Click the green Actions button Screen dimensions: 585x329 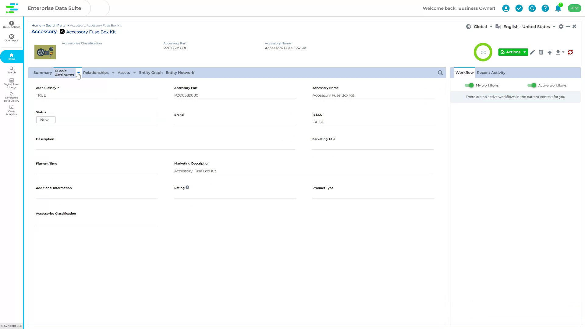pyautogui.click(x=513, y=52)
